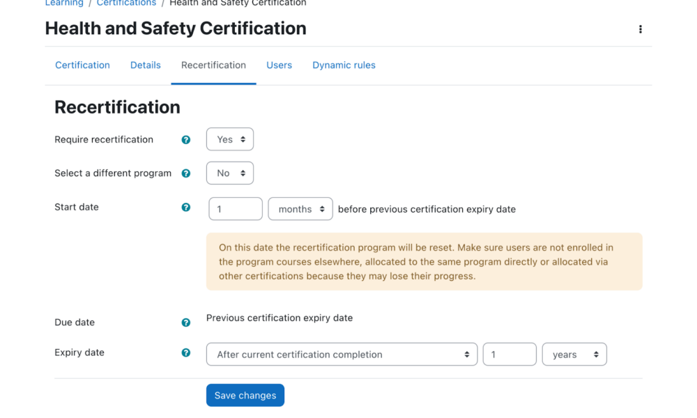This screenshot has height=418, width=697.
Task: Click the Start date number input field
Action: [235, 208]
